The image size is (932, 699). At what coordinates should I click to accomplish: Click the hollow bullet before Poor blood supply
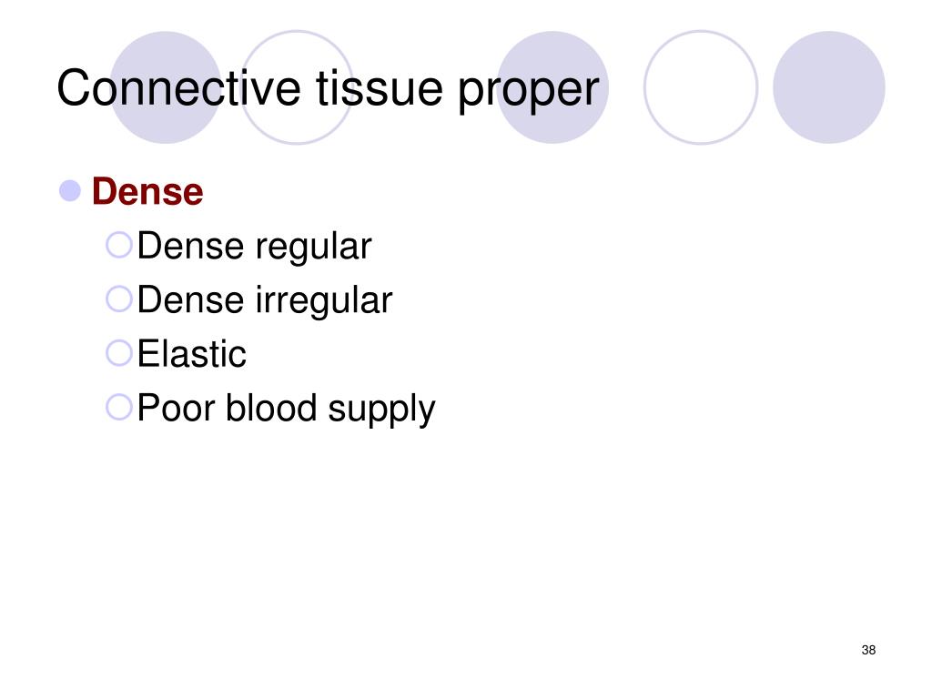click(x=119, y=407)
